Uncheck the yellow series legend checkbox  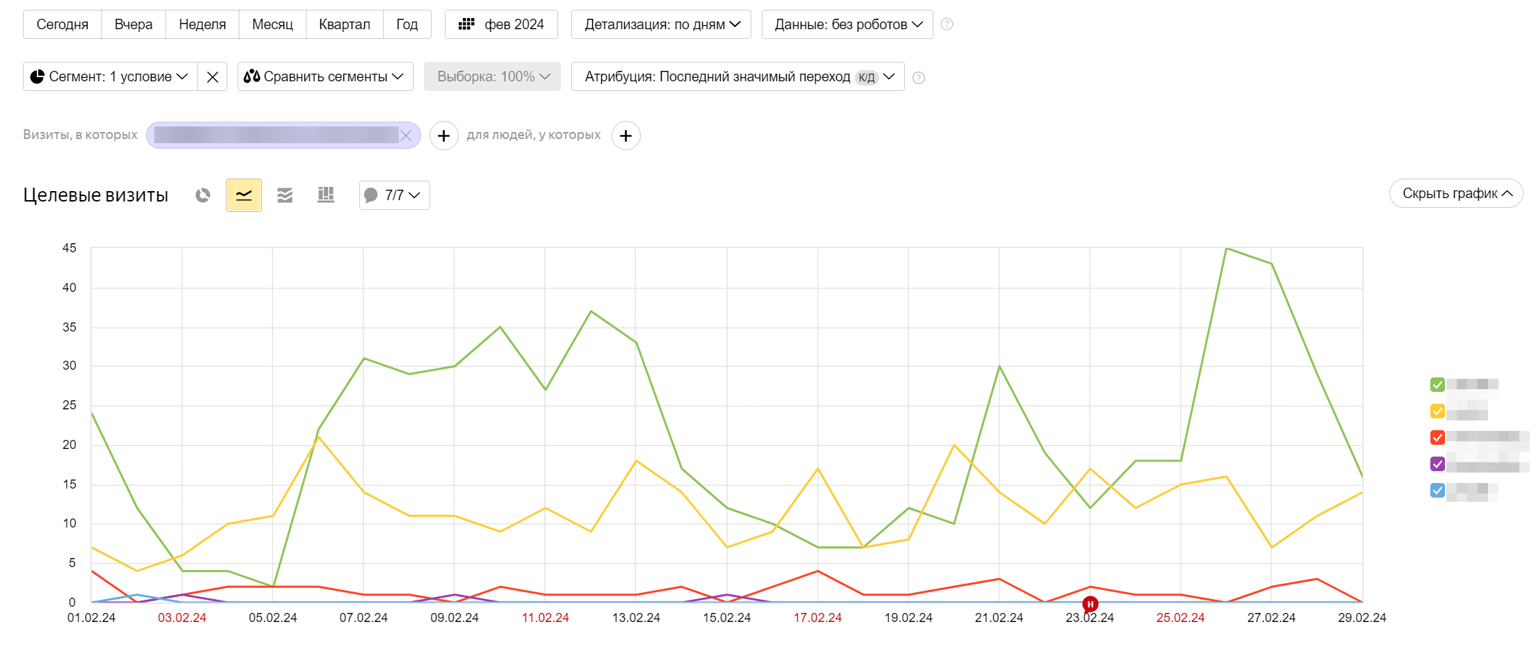1437,411
